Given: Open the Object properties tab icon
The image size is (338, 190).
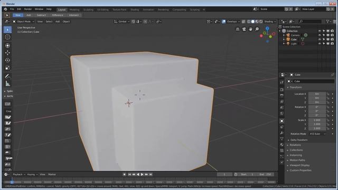Looking at the screenshot, I should point(281,121).
